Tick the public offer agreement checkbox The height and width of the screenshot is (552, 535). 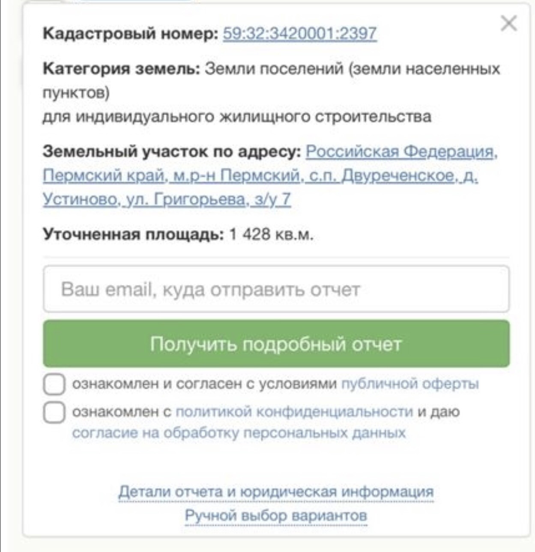click(x=54, y=384)
